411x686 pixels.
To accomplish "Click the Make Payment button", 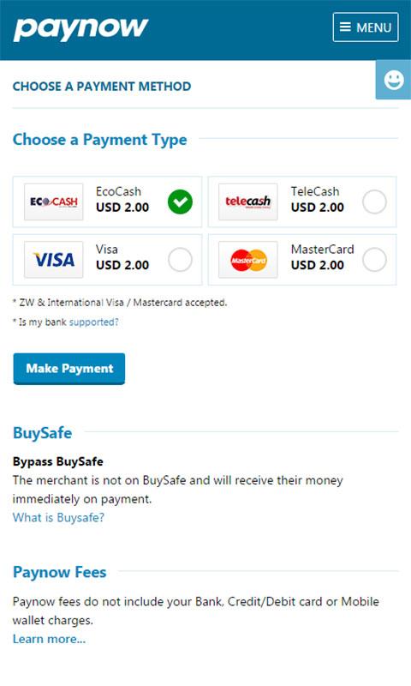I will (69, 369).
